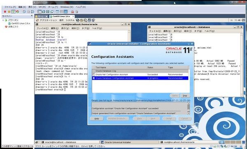Switch to Oracle Universal Installer taskbar entry

tap(129, 142)
